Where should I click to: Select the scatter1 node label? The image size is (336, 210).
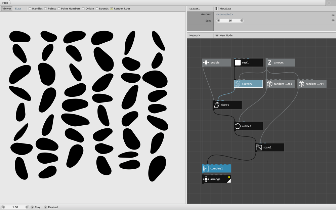pos(247,84)
